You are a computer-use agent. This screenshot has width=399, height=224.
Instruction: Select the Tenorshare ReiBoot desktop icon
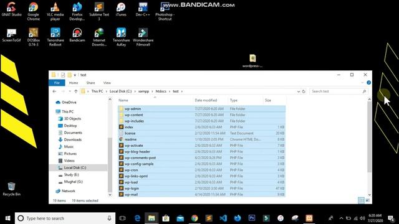(x=55, y=37)
